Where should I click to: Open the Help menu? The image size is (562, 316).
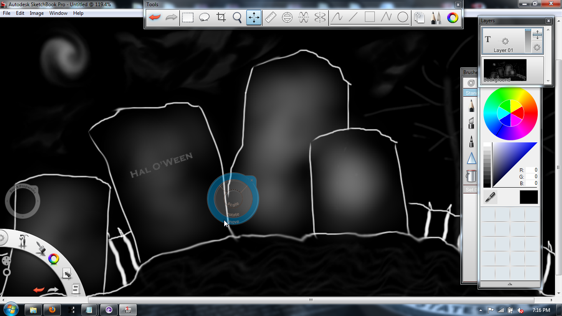pos(78,13)
